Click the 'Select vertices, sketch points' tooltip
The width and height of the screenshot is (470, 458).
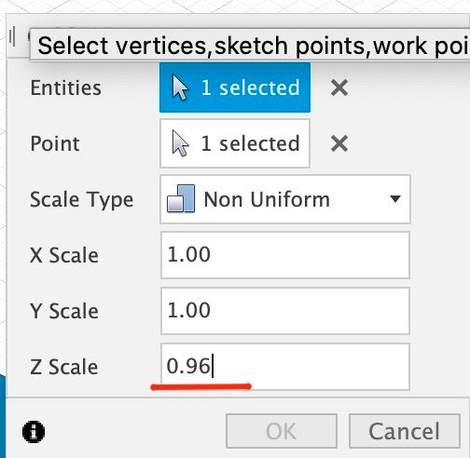pos(250,45)
